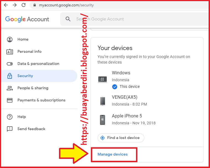Click the Indonesia - 8:02 PM text
The width and height of the screenshot is (210, 168).
point(129,104)
